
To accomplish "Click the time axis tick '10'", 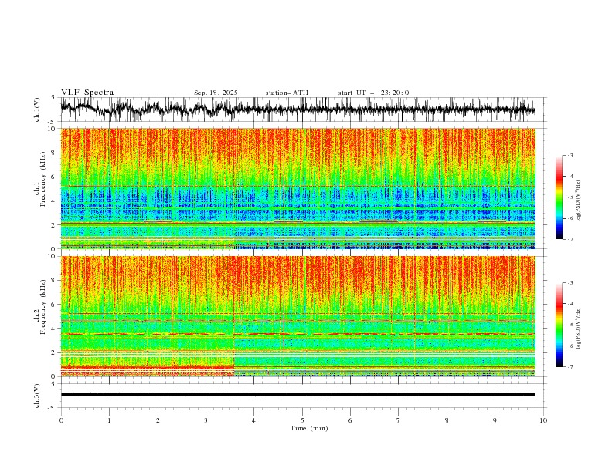I will coord(543,420).
